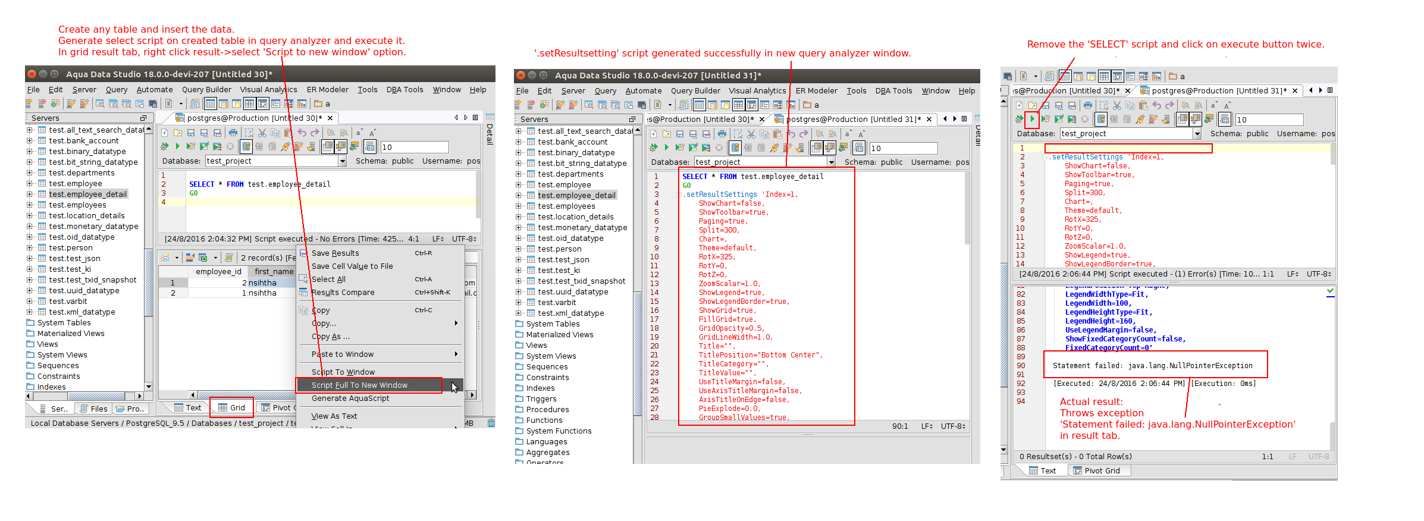Click Execute play icon in error-result screenshot
This screenshot has height=521, width=1424.
pyautogui.click(x=1032, y=119)
